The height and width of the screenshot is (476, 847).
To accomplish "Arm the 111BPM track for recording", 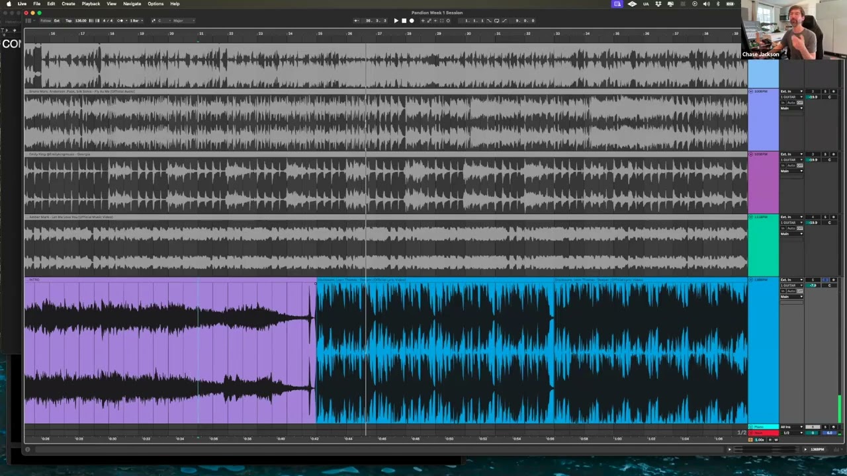I will point(833,217).
